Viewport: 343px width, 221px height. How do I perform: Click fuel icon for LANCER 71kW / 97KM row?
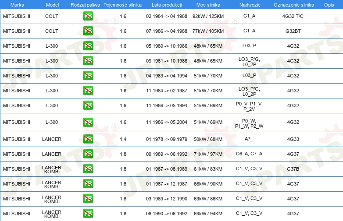pyautogui.click(x=88, y=154)
